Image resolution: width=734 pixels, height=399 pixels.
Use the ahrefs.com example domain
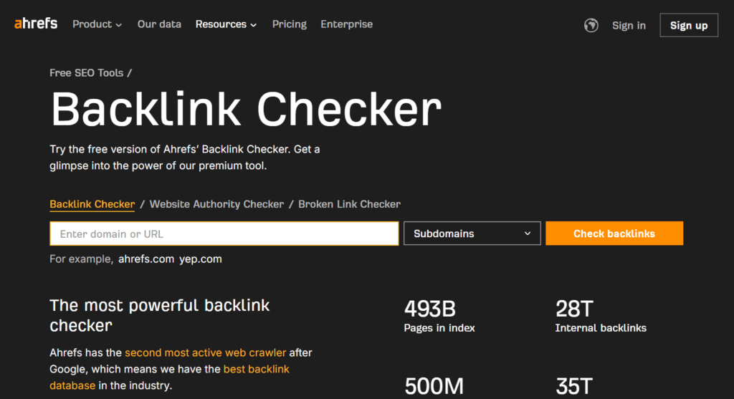coord(146,259)
